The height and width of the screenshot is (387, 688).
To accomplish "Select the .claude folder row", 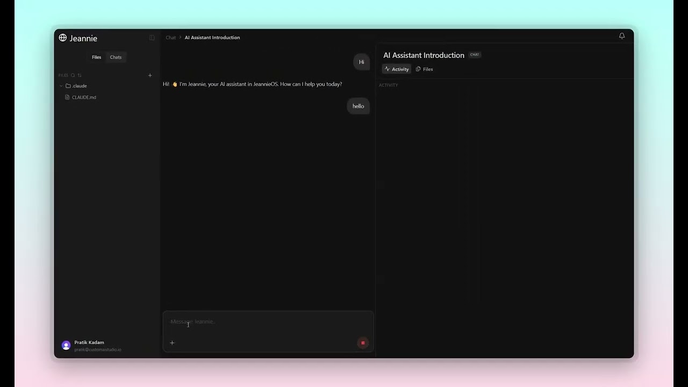I will [106, 86].
